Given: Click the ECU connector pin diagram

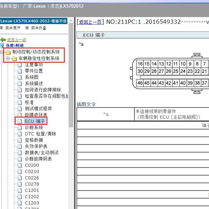Looking at the screenshot, I should pos(170,73).
